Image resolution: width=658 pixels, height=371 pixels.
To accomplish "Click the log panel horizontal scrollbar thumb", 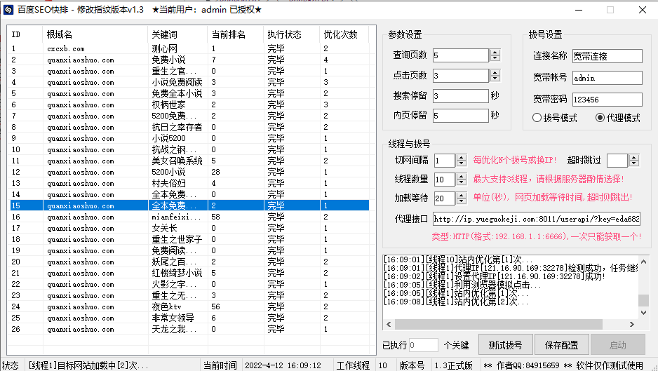I will (499, 324).
